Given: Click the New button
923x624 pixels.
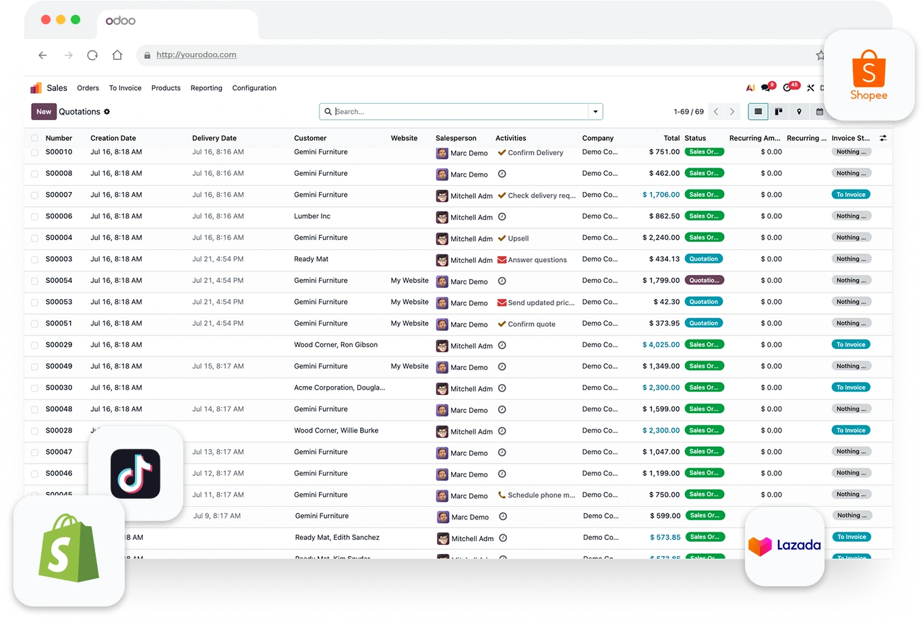Looking at the screenshot, I should pos(44,112).
